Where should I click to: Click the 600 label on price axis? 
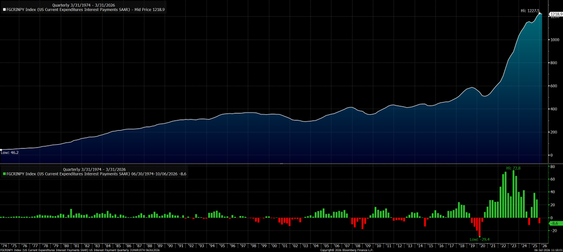pos(554,86)
